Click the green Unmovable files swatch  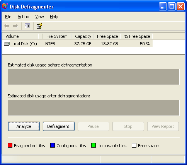(93, 145)
